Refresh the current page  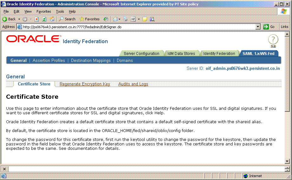pyautogui.click(x=44, y=19)
